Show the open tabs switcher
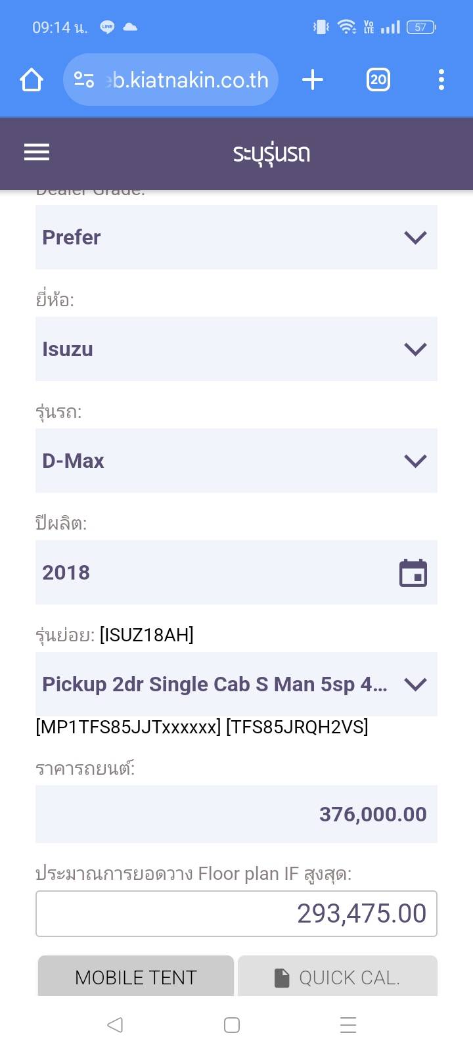This screenshot has width=473, height=1054. (378, 80)
